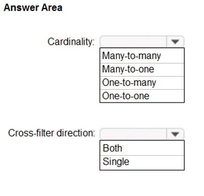Choose Both as cross-filter direction
Image resolution: width=204 pixels, height=196 pixels.
pyautogui.click(x=142, y=148)
